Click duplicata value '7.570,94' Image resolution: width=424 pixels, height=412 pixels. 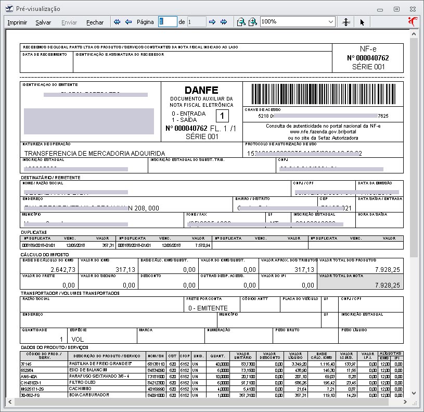[x=202, y=245]
